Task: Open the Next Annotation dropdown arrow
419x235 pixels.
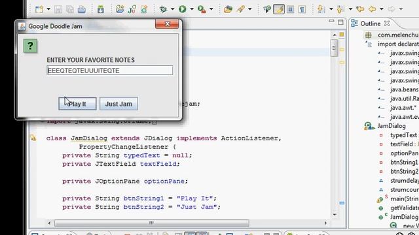Action: tap(331, 9)
